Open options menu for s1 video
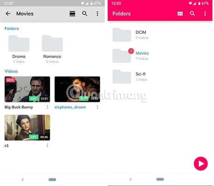 [x=48, y=145]
